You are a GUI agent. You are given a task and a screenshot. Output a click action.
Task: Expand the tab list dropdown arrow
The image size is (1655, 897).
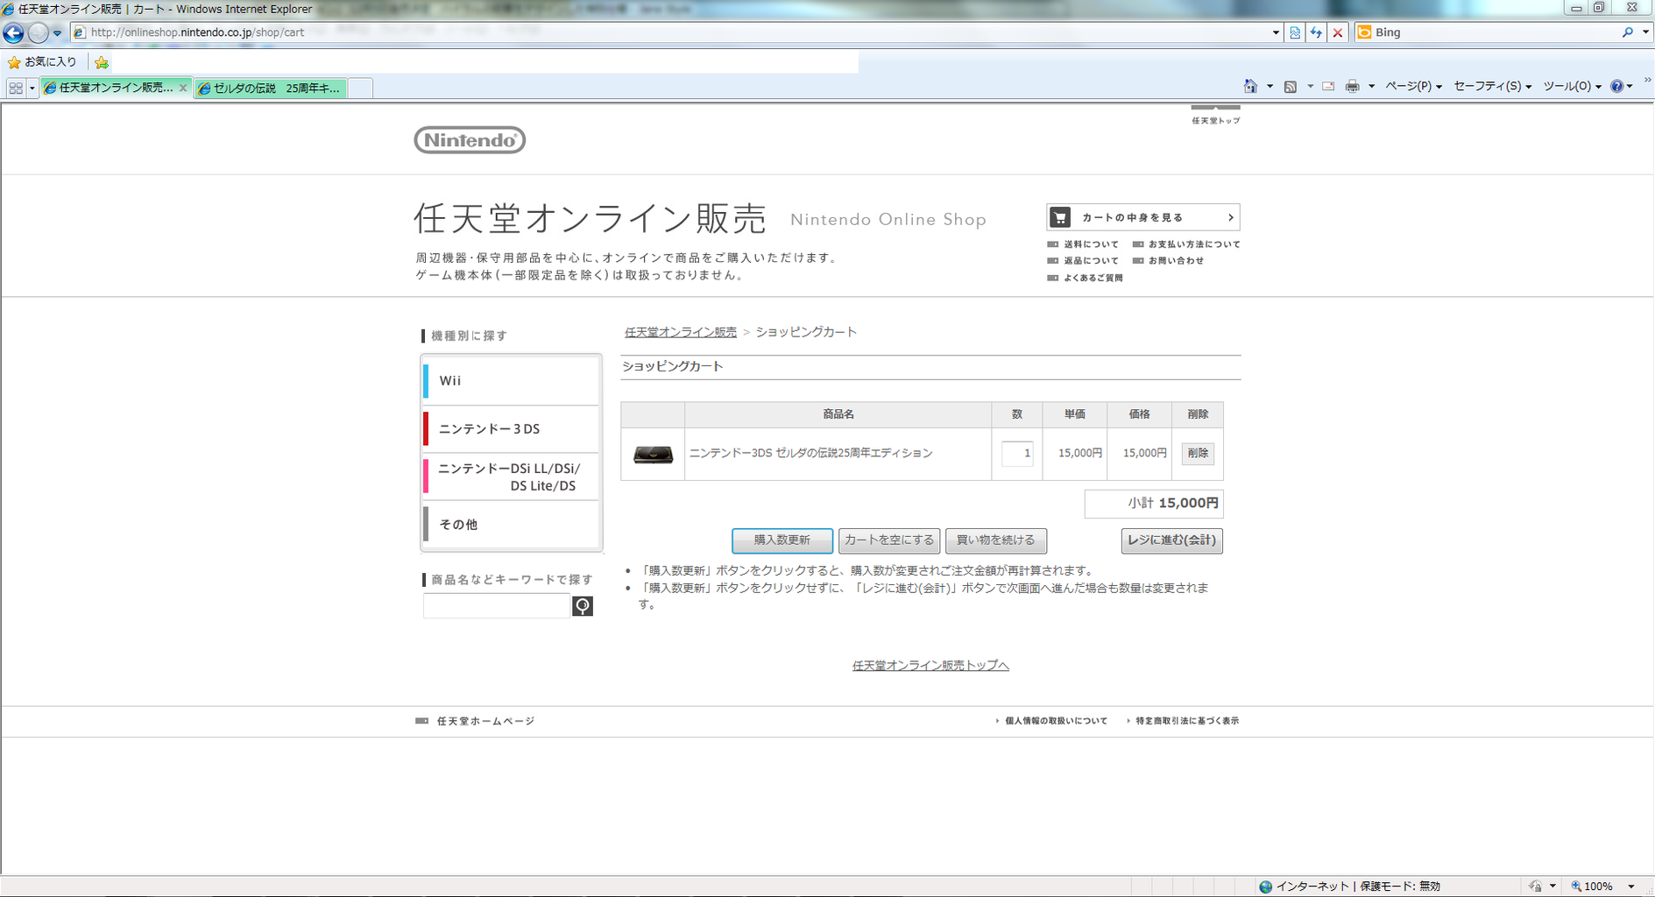click(x=32, y=88)
